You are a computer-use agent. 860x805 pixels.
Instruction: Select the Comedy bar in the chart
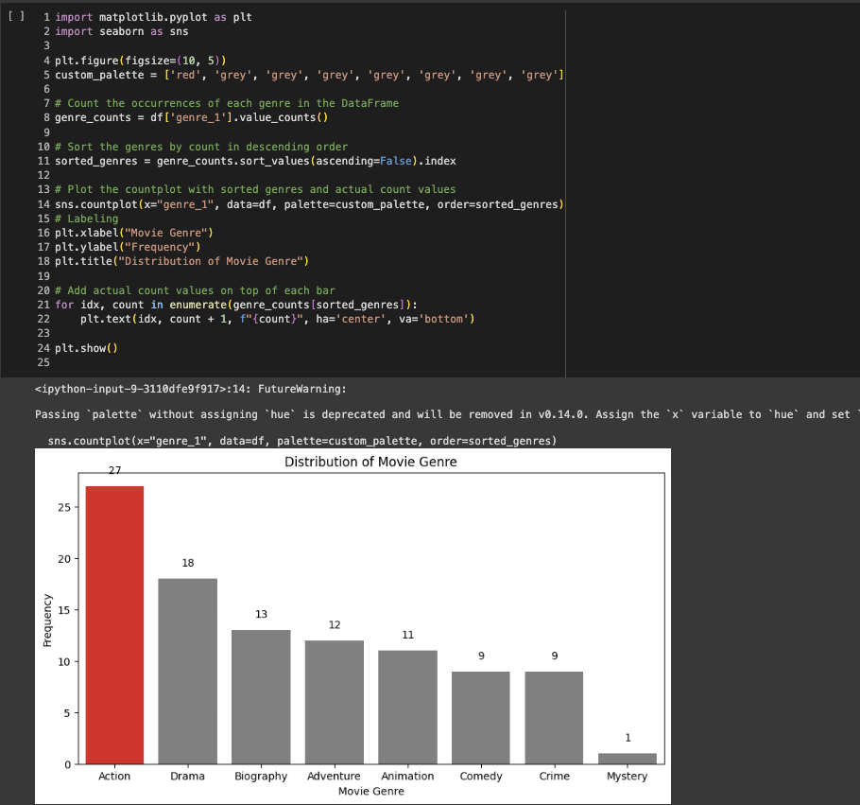point(481,718)
